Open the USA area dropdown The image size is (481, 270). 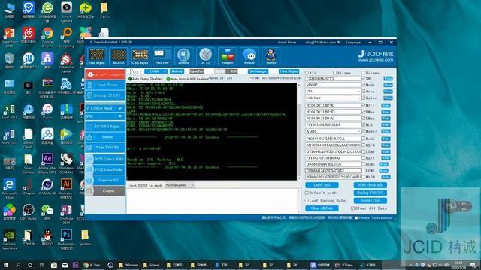(x=333, y=91)
